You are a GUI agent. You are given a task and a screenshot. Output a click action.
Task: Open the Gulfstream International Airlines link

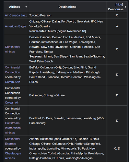point(13,128)
